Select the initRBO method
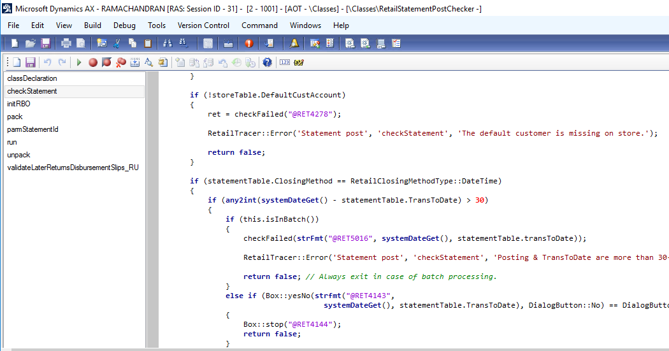This screenshot has width=669, height=351. [x=18, y=104]
